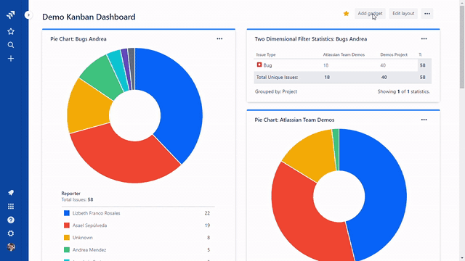Image resolution: width=465 pixels, height=261 pixels.
Task: Expand the sidebar with the chevron button
Action: tap(28, 14)
